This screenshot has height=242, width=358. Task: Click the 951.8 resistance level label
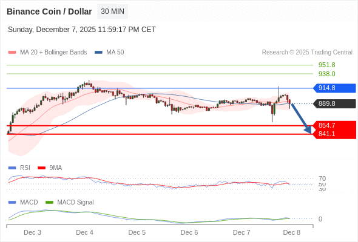click(326, 65)
